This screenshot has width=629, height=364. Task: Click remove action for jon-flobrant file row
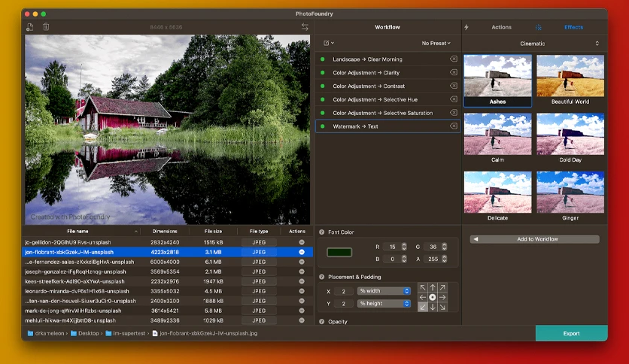pyautogui.click(x=302, y=252)
